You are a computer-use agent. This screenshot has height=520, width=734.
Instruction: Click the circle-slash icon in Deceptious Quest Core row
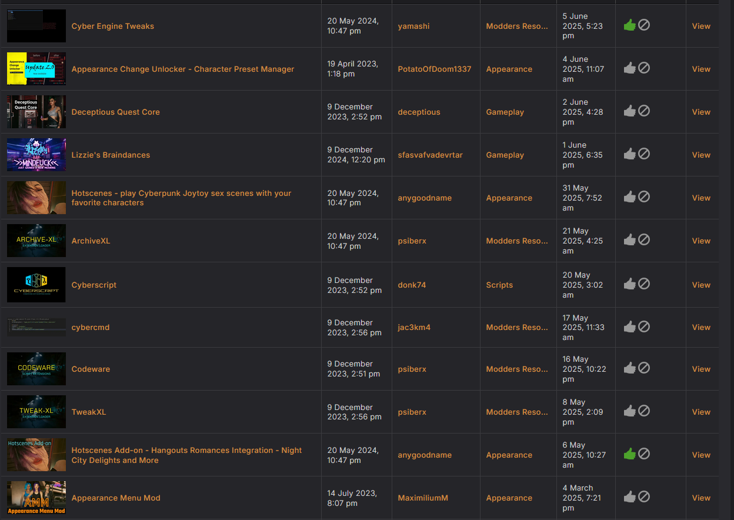pyautogui.click(x=644, y=111)
